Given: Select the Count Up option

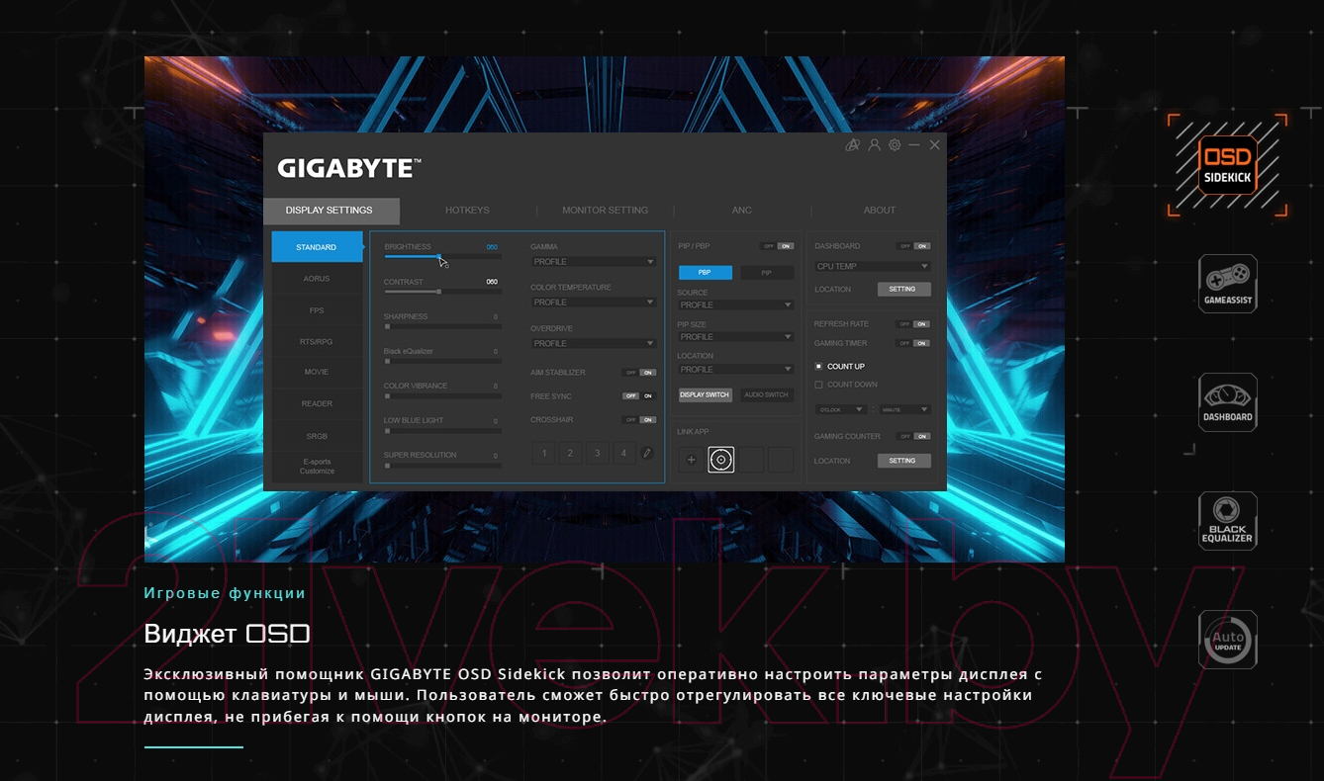Looking at the screenshot, I should point(839,366).
